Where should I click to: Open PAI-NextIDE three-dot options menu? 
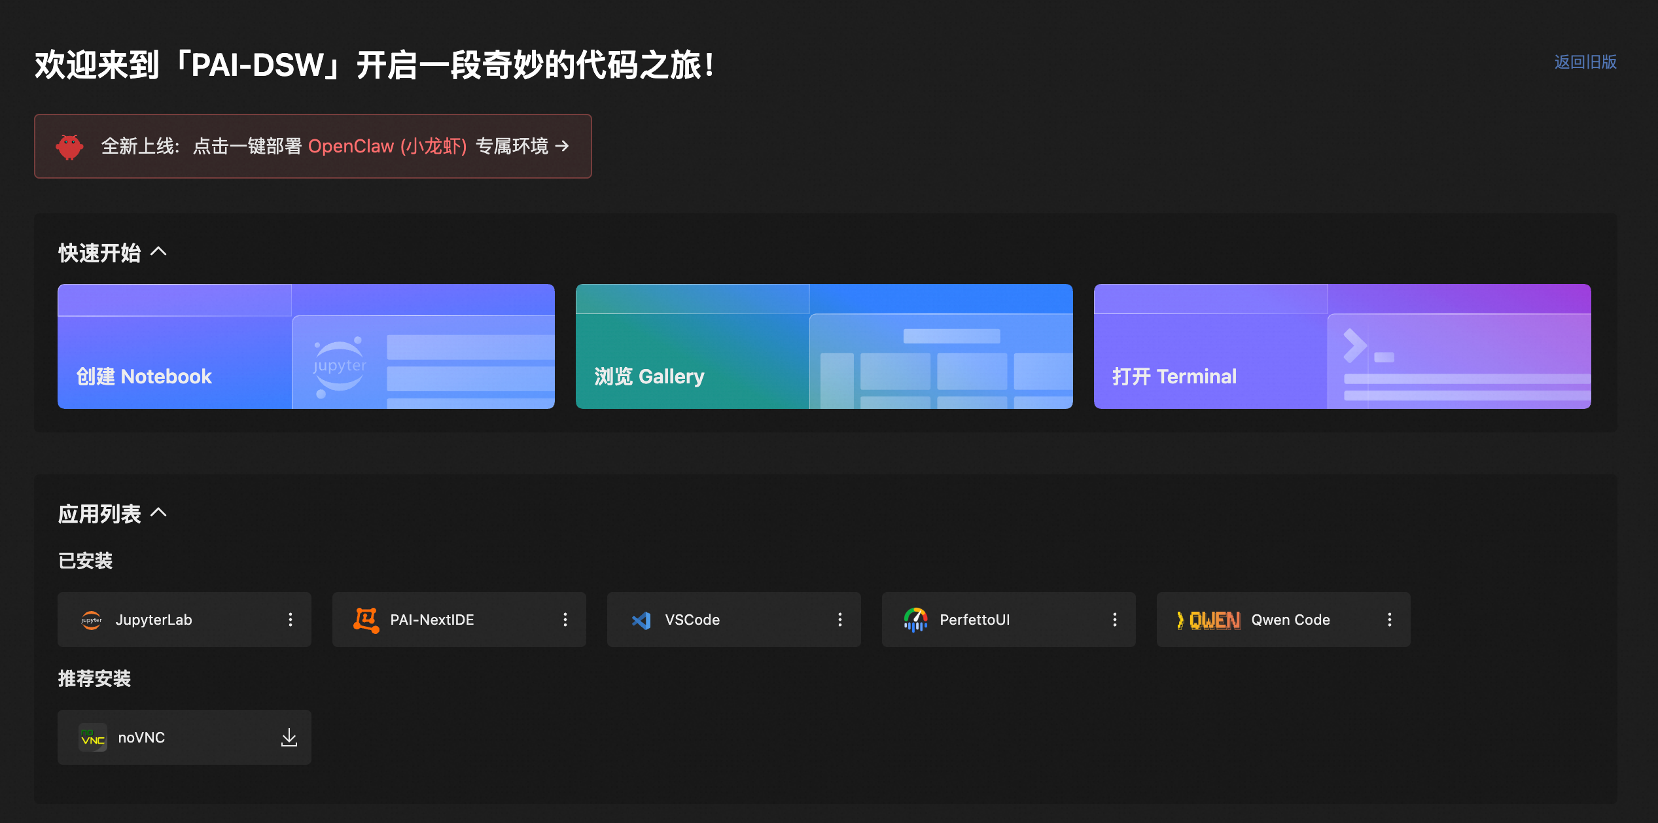click(x=565, y=620)
